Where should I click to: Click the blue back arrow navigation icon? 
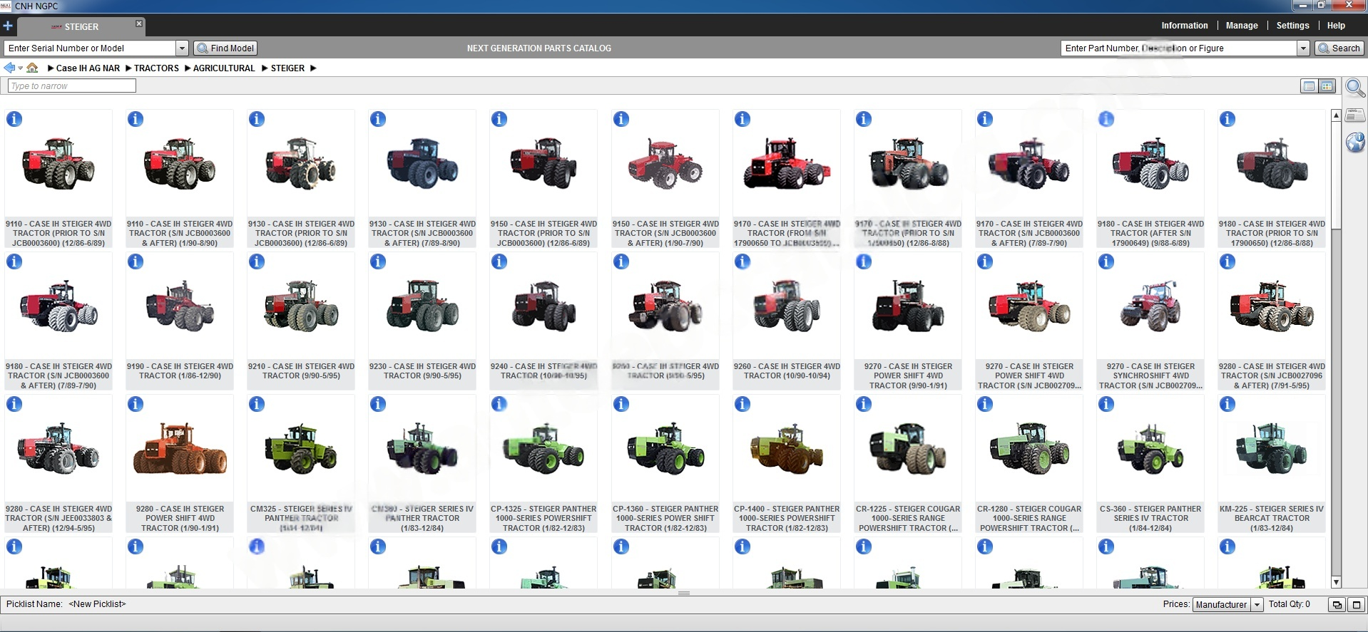click(9, 68)
